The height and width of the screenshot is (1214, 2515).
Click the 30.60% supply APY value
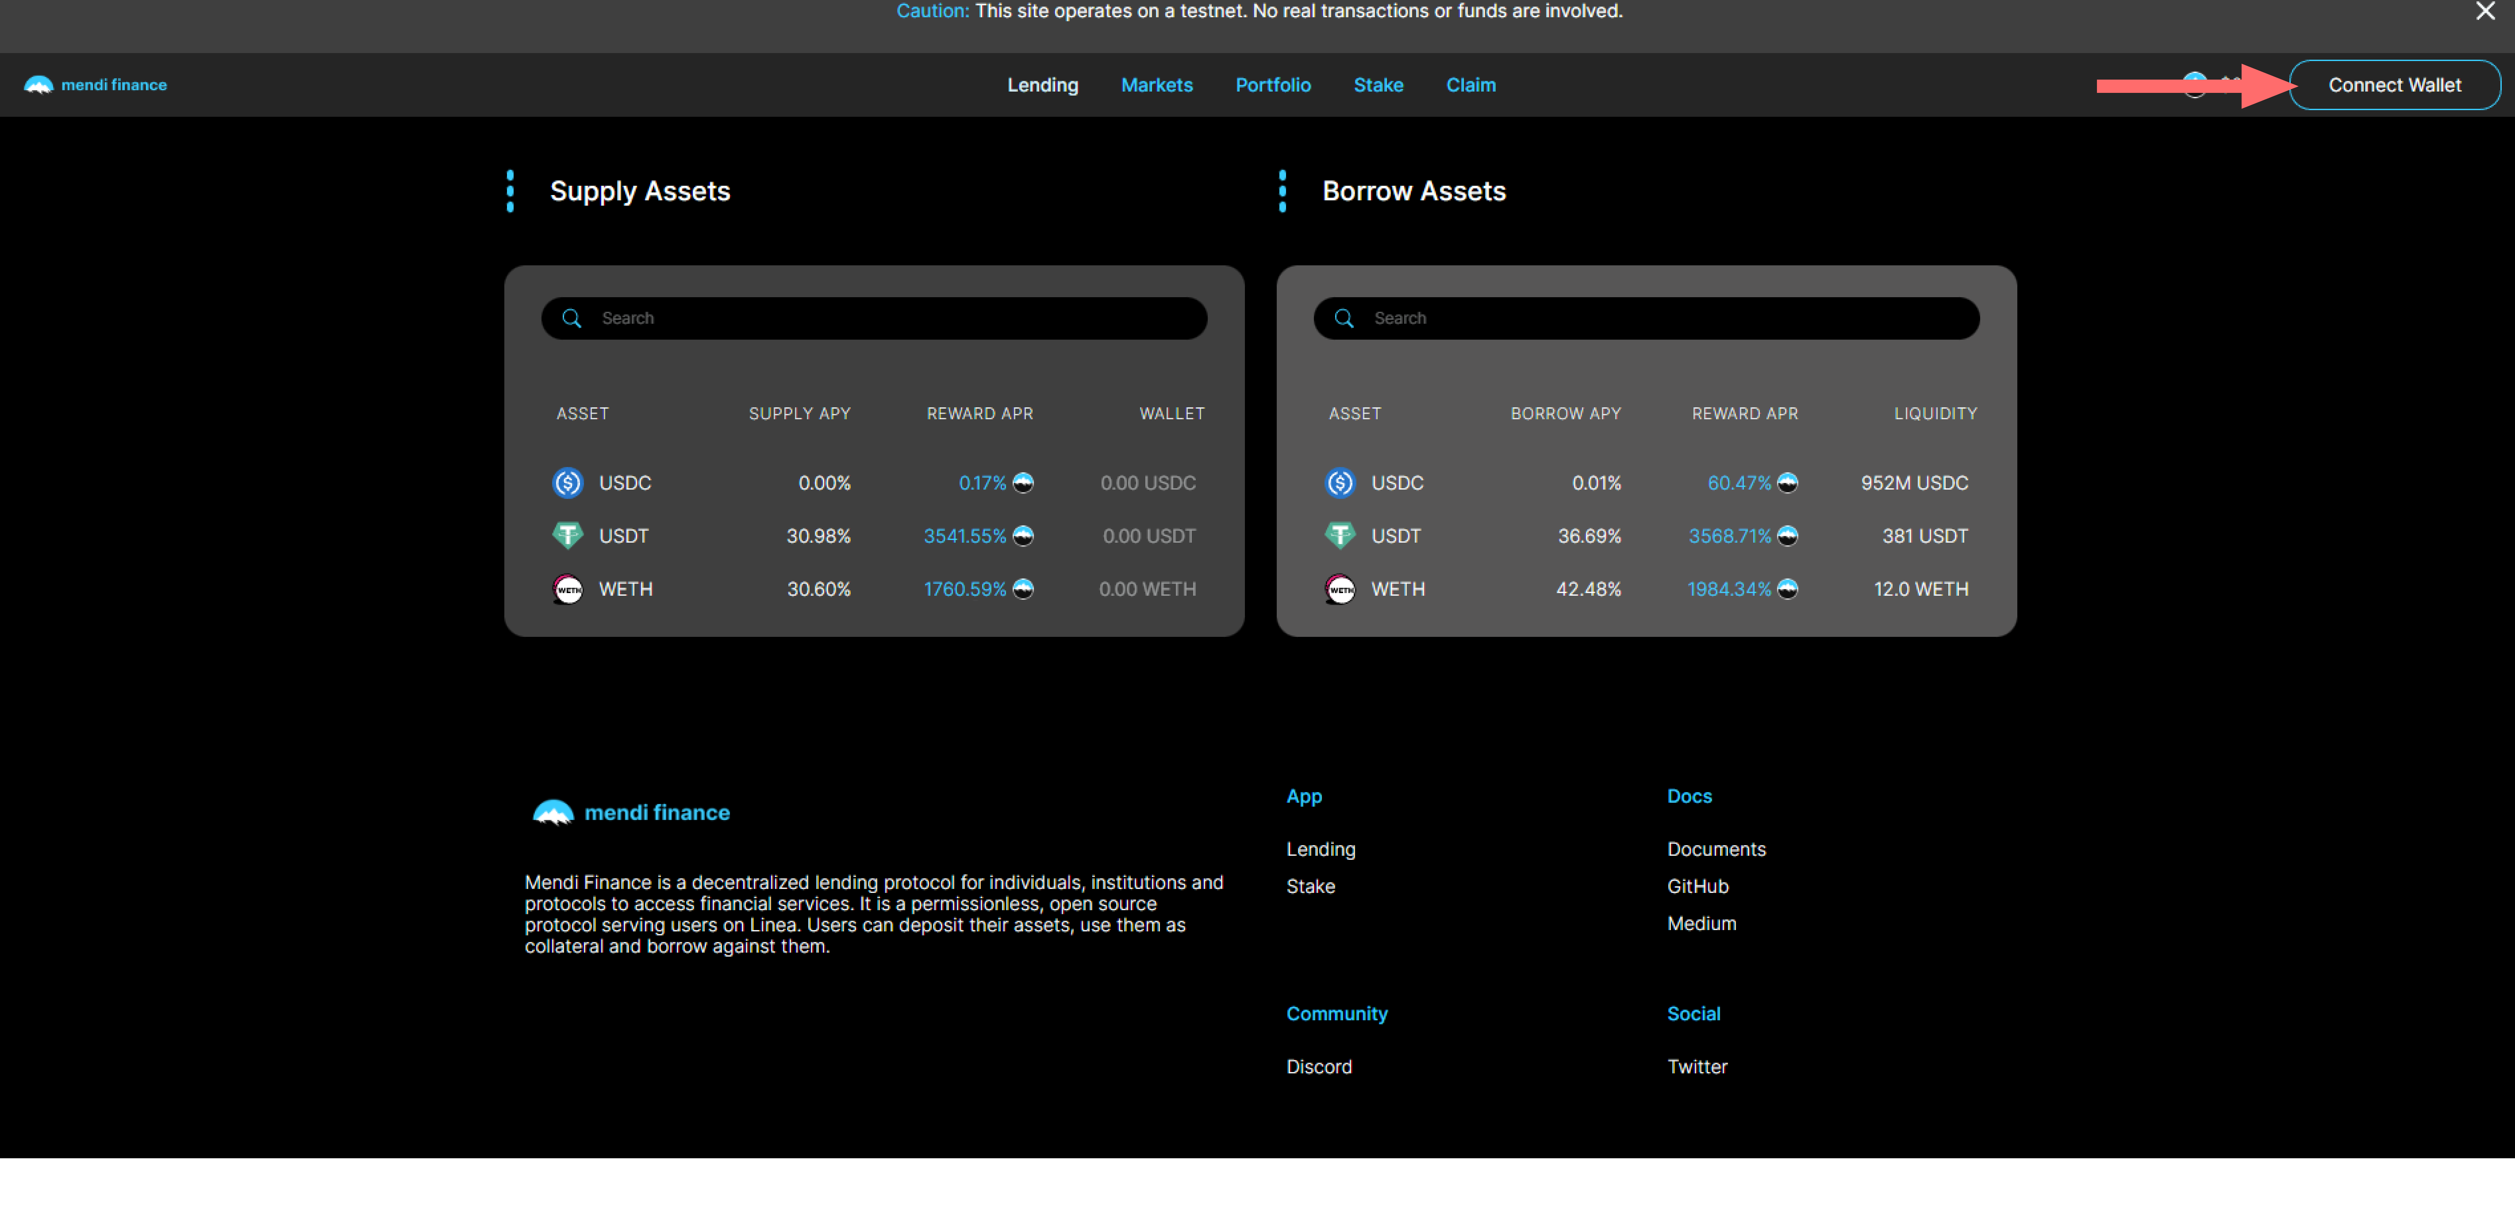click(819, 589)
